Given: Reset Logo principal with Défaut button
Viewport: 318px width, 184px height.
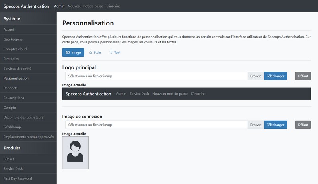Looking at the screenshot, I should [x=303, y=76].
